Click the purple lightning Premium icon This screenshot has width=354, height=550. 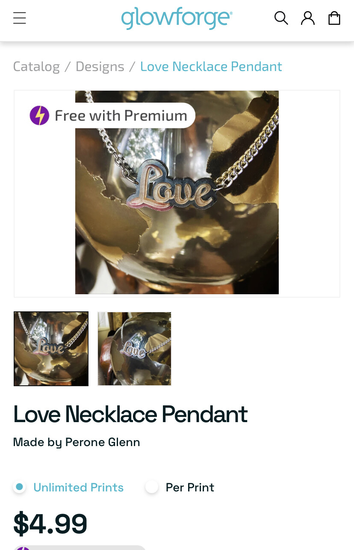coord(39,115)
